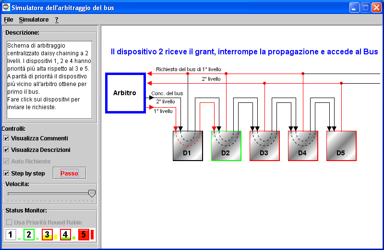
Task: Click device D3 block
Action: point(264,146)
